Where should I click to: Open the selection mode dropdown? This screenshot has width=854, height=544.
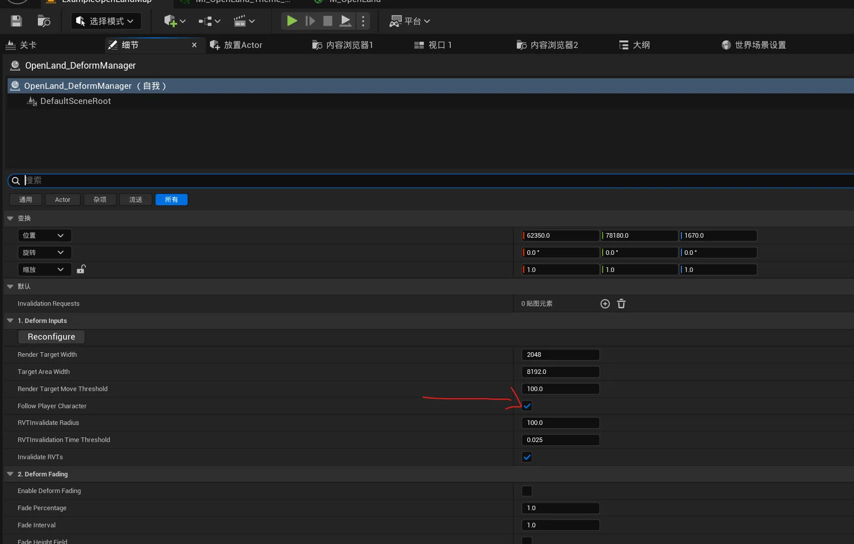point(105,21)
